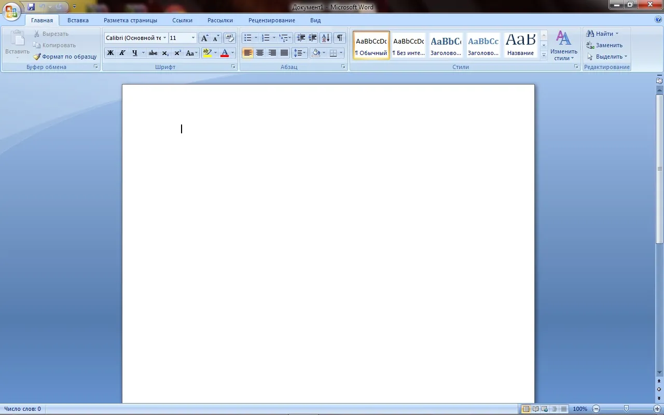Open Font dialog launcher (Шрифт)
The image size is (664, 415).
click(x=233, y=67)
